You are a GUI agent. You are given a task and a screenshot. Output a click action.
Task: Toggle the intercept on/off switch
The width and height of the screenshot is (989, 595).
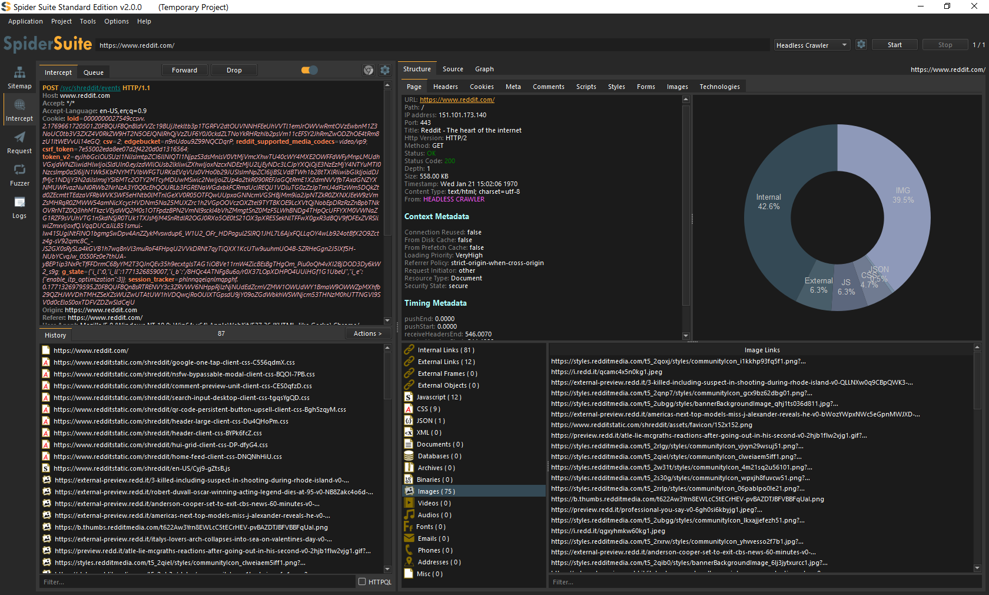(309, 70)
